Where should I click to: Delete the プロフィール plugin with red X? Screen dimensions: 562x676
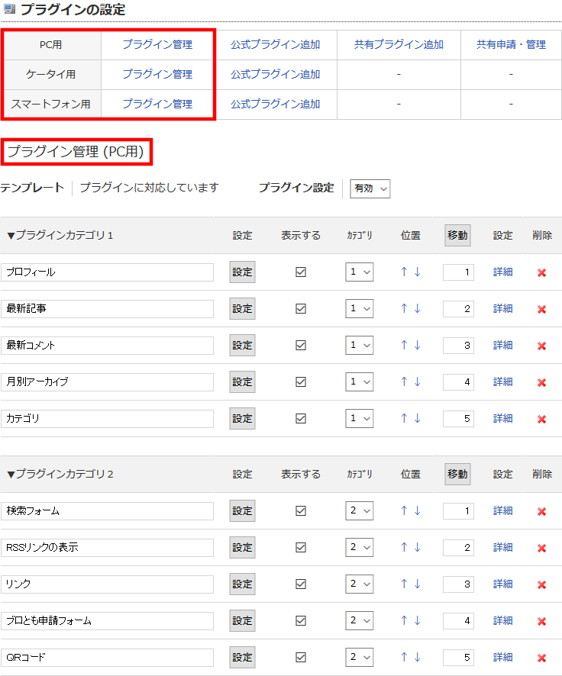point(541,272)
